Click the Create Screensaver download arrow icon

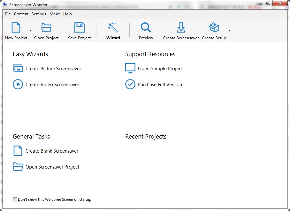(x=181, y=27)
